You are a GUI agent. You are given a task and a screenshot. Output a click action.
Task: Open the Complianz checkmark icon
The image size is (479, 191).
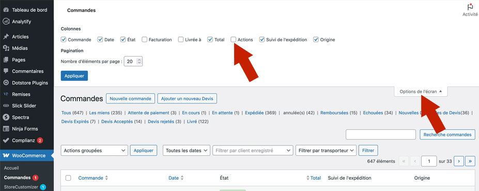point(6,140)
